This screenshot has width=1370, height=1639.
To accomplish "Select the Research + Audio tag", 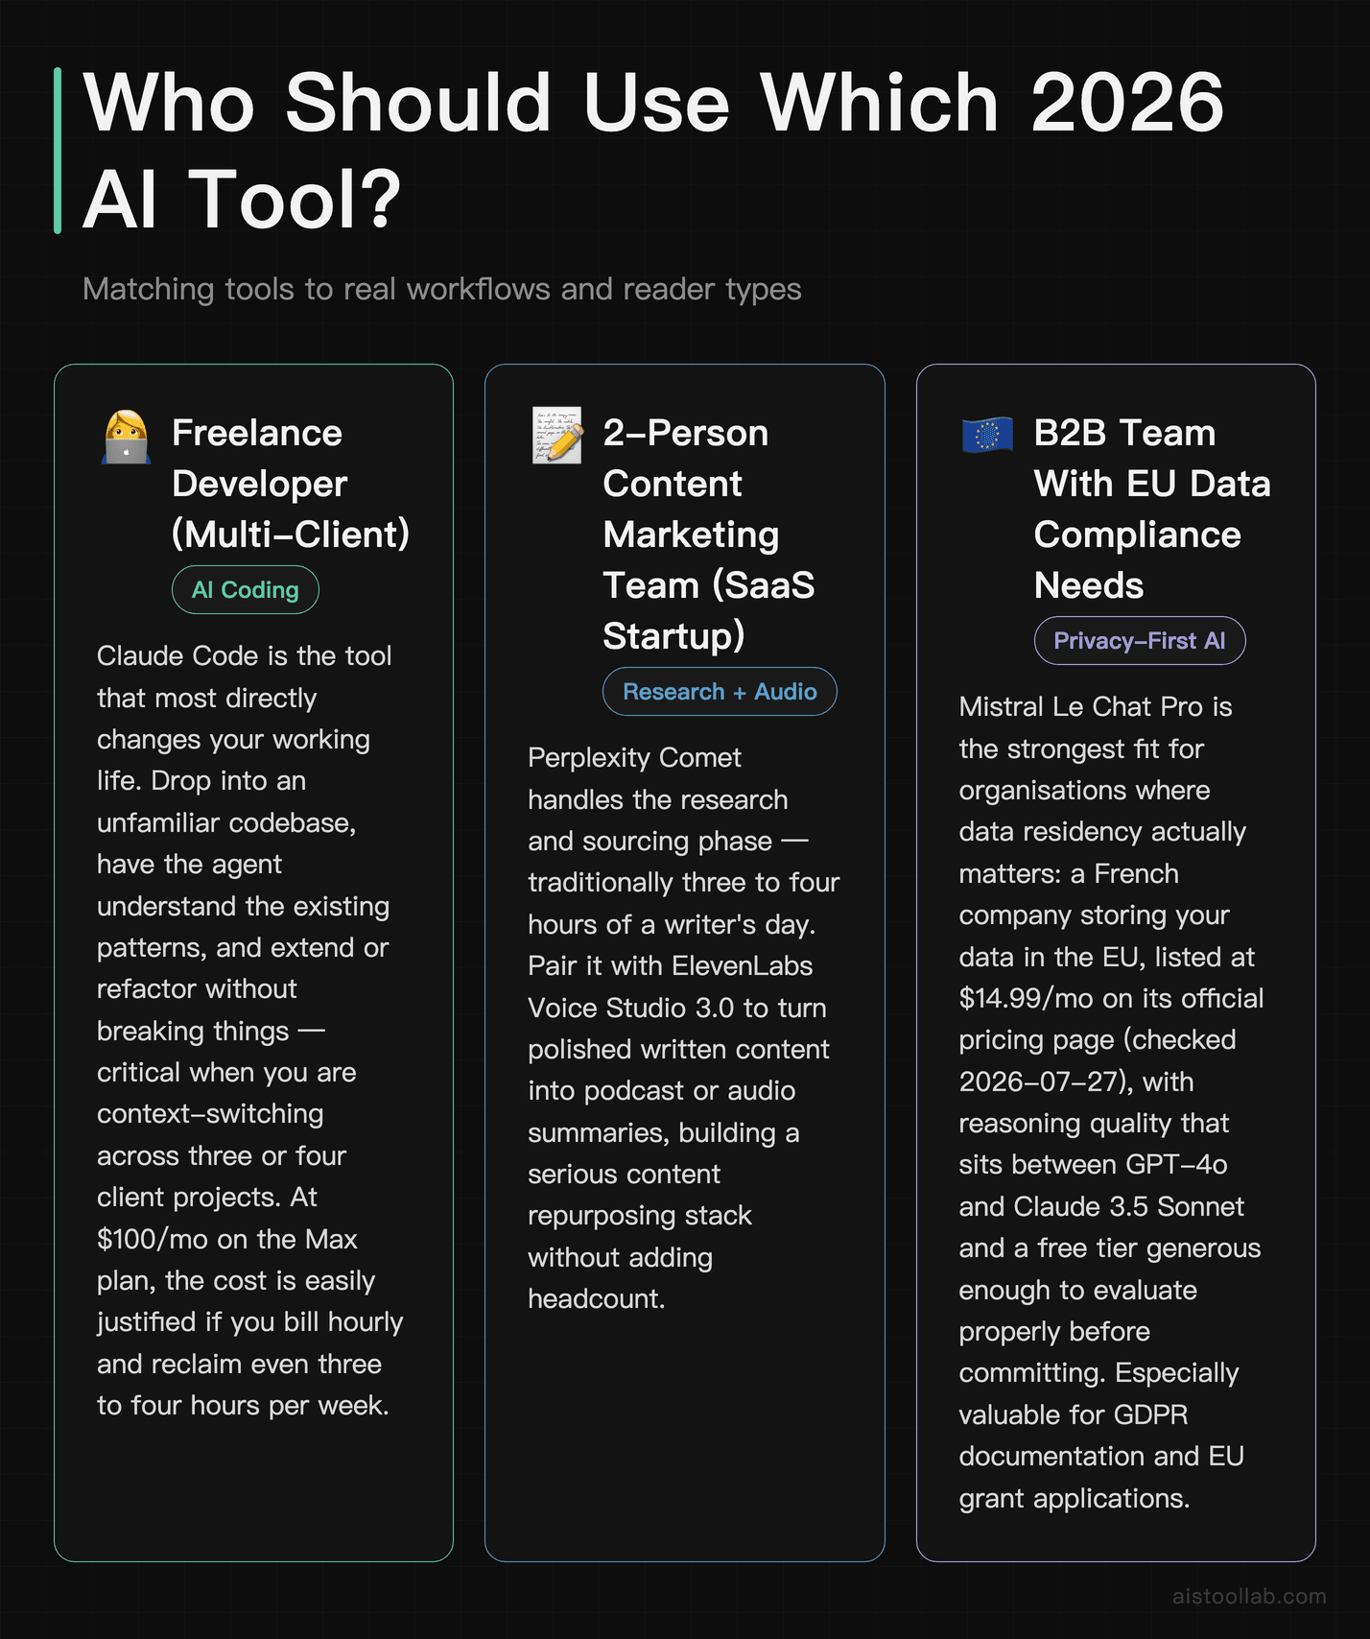I will pos(720,692).
